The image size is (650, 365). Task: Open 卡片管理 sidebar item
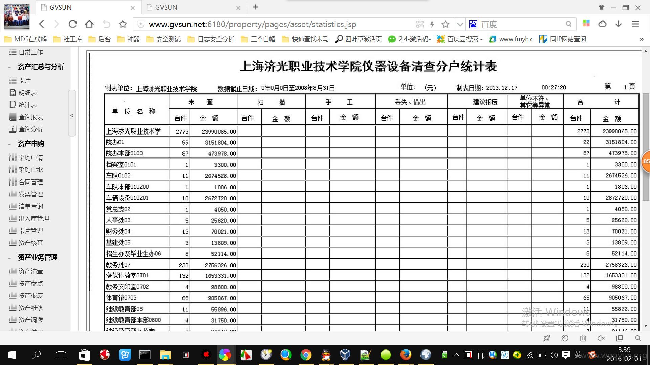tap(26, 231)
